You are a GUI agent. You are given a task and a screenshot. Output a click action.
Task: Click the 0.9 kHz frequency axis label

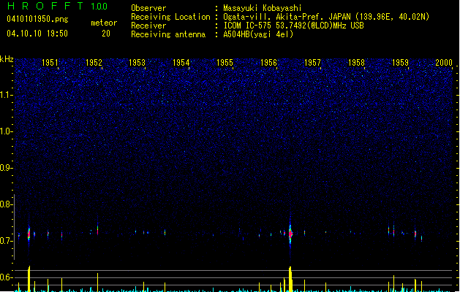(x=6, y=168)
